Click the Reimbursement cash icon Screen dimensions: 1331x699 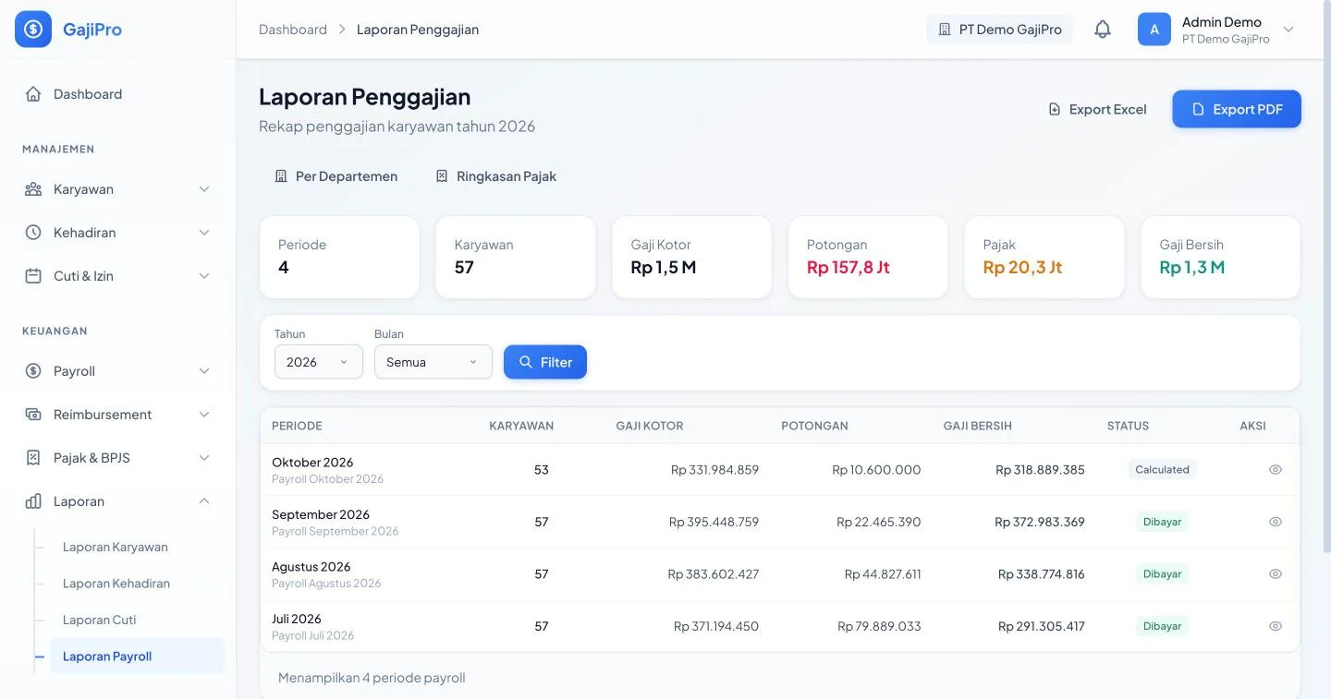(x=33, y=415)
